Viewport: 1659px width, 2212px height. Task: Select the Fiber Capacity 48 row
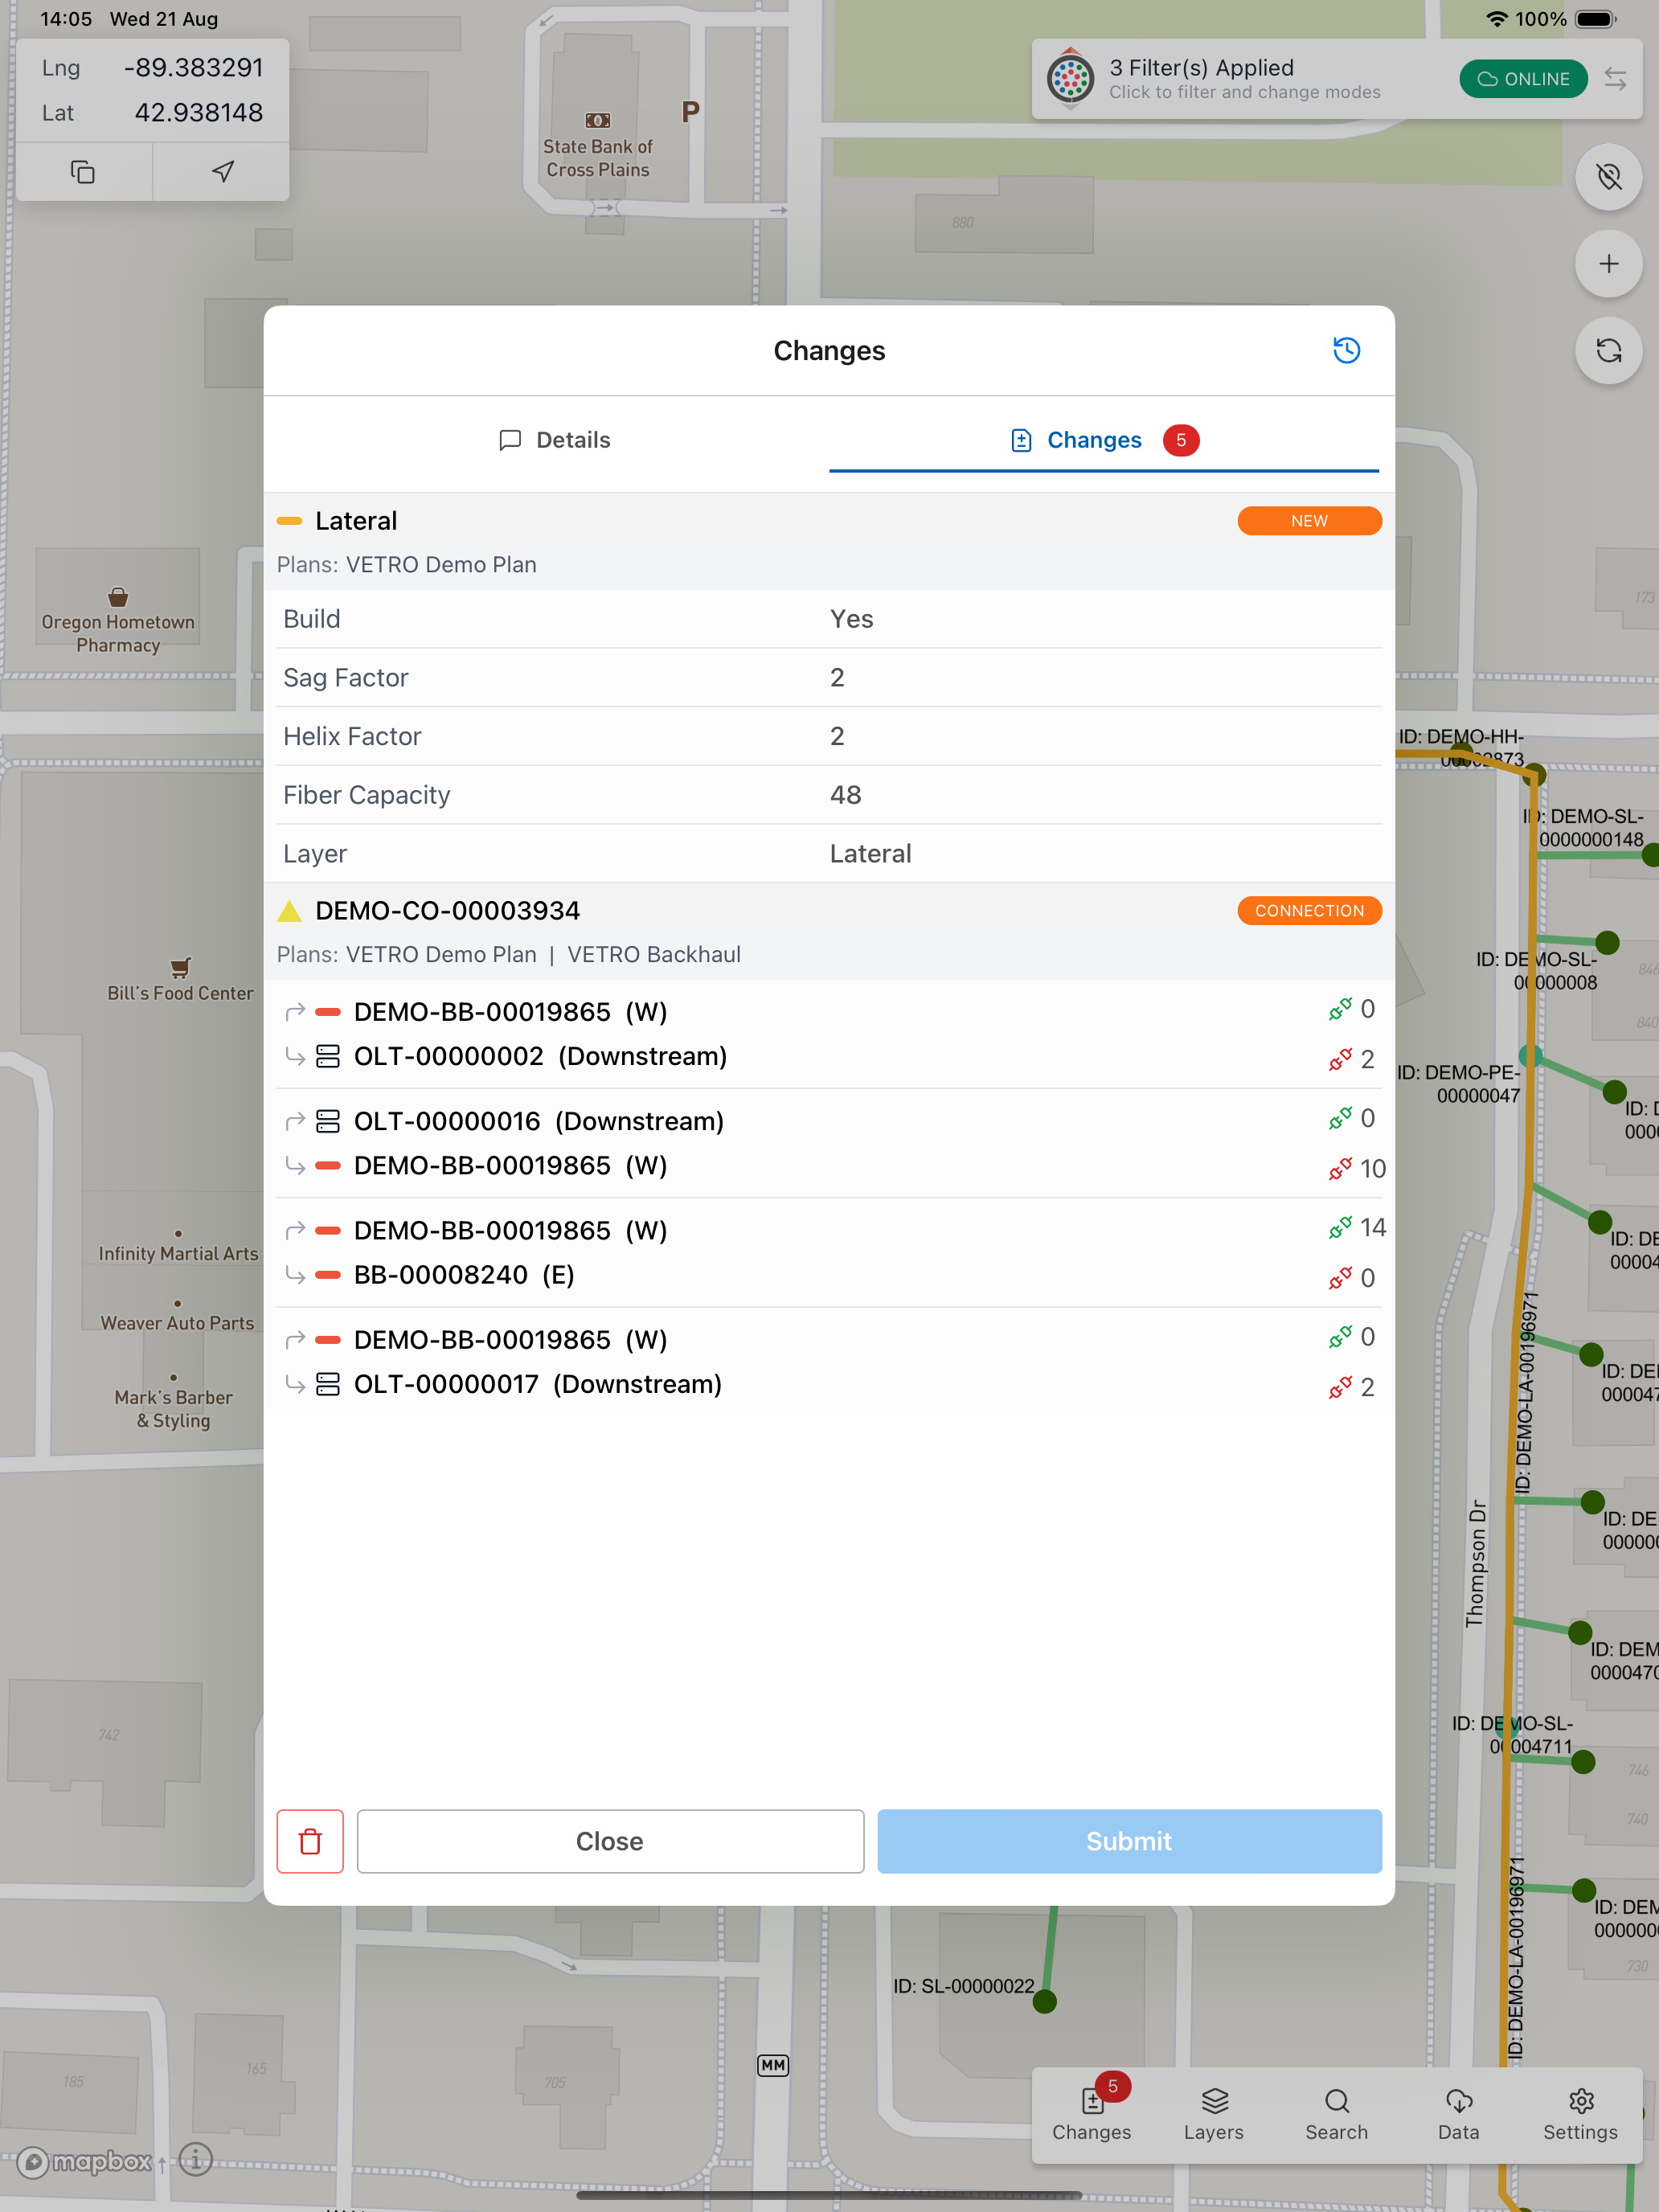pyautogui.click(x=829, y=795)
